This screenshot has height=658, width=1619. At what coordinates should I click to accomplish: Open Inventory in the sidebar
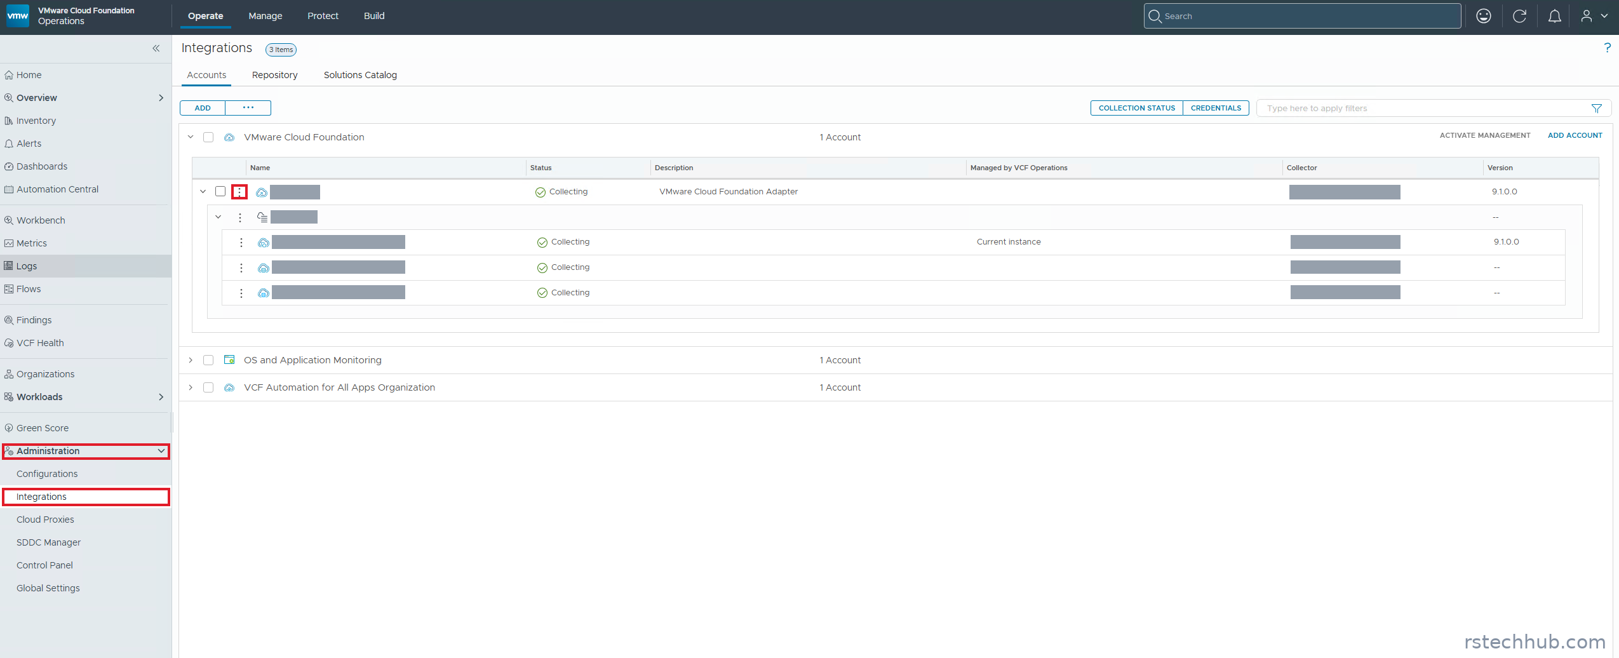click(86, 121)
